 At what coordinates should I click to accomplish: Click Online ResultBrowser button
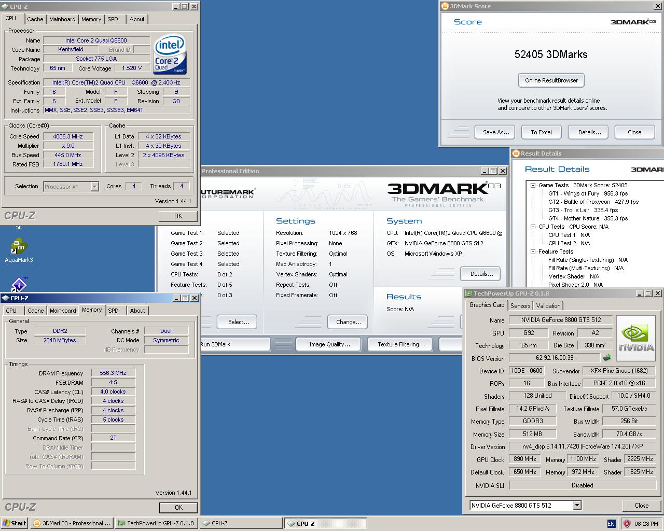(x=551, y=80)
